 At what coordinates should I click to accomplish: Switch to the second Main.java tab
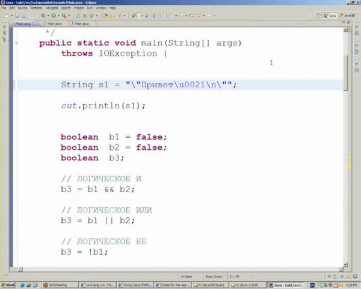click(x=53, y=23)
